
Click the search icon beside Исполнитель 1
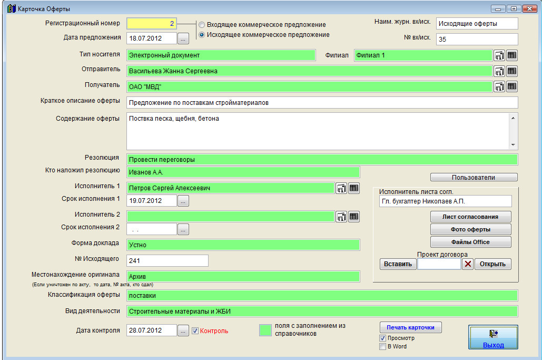click(x=341, y=188)
